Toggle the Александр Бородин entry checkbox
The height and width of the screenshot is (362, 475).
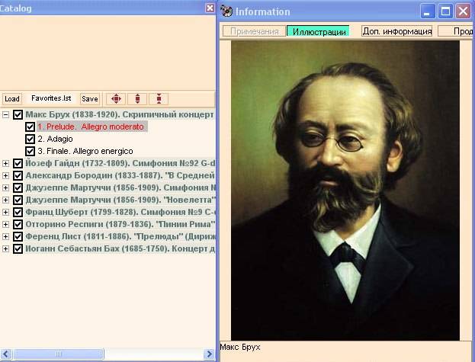click(x=18, y=175)
